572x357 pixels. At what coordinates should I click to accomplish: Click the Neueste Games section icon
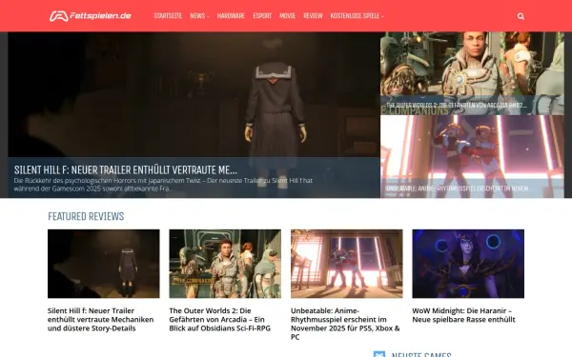[379, 354]
